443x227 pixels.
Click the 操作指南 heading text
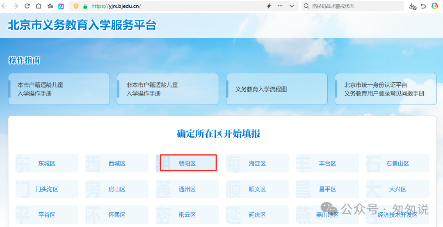click(24, 60)
